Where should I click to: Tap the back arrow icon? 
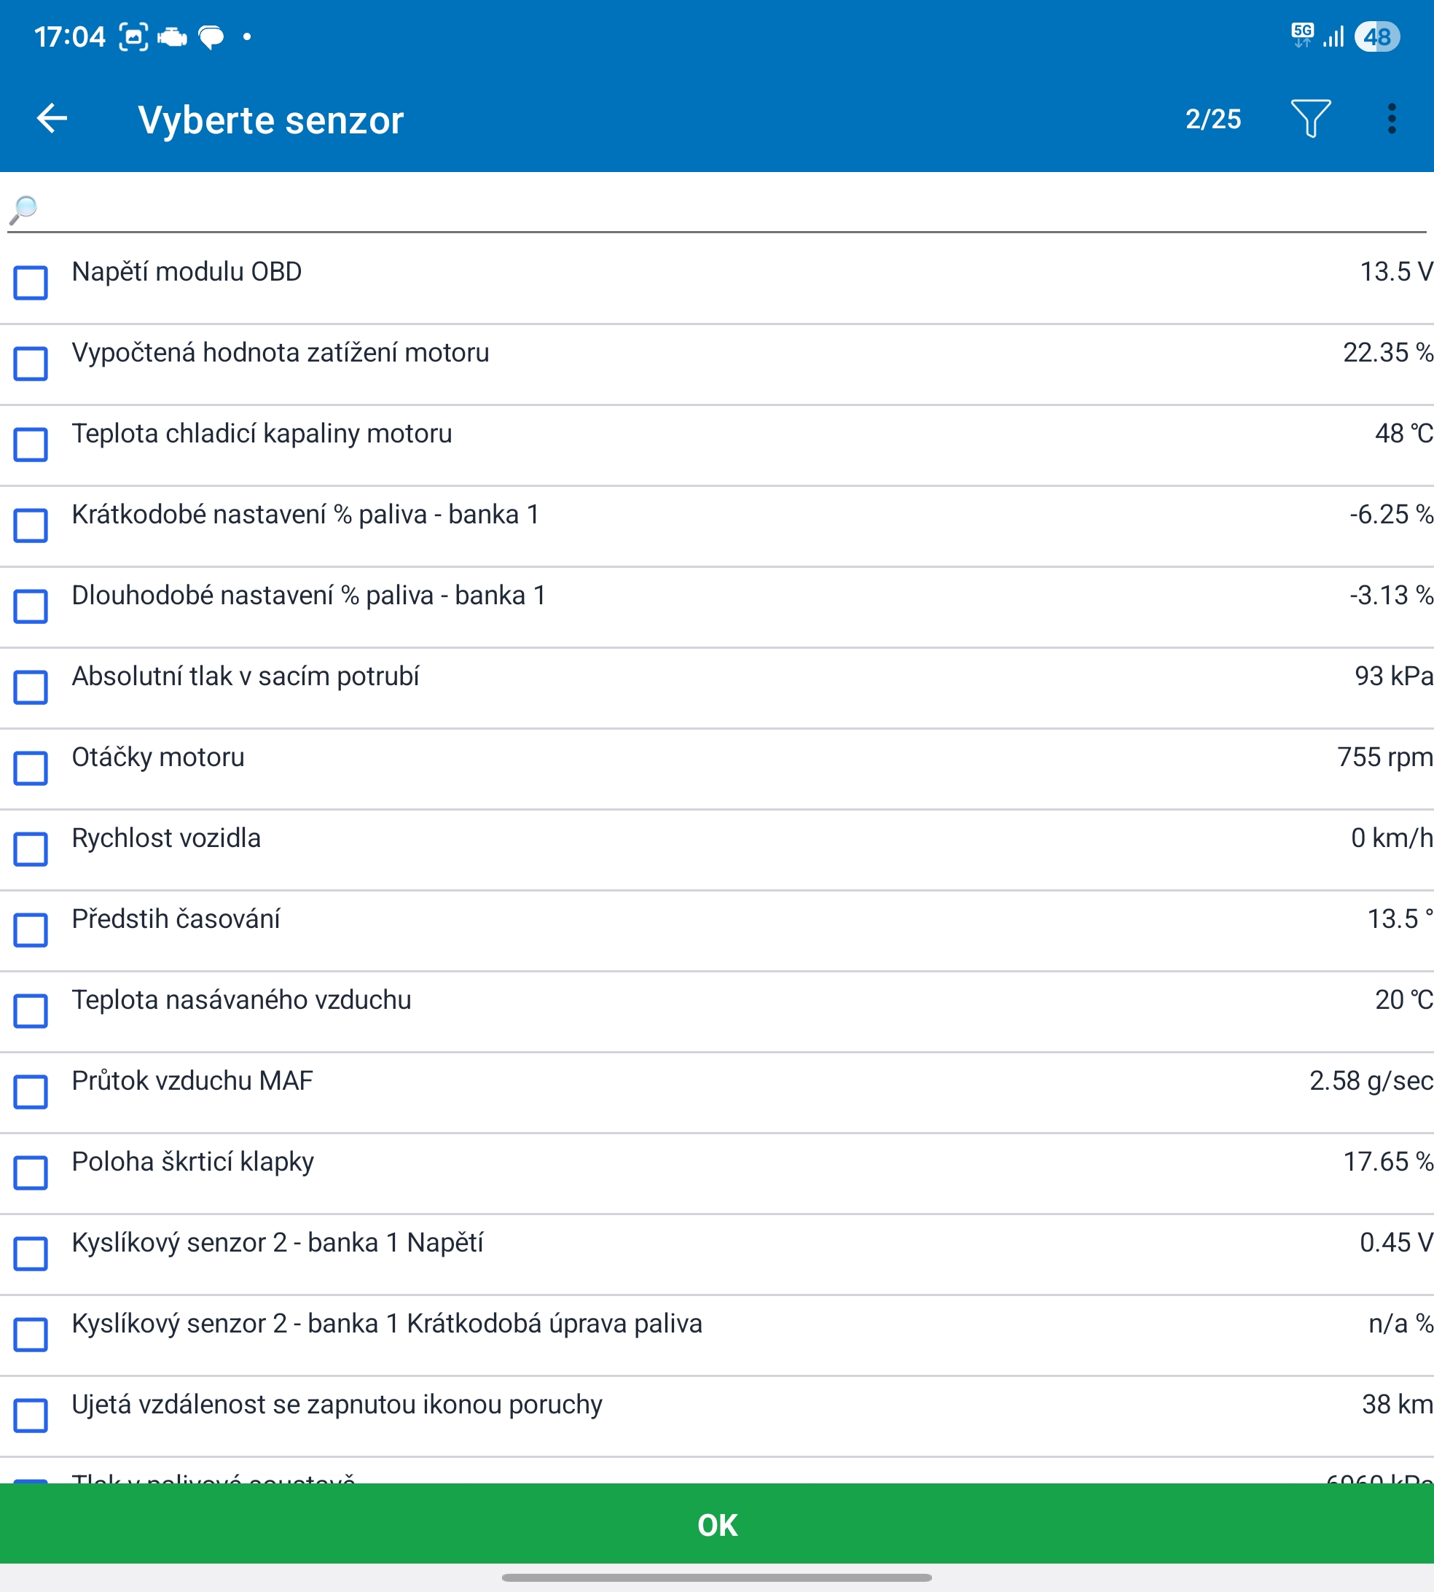click(x=52, y=119)
